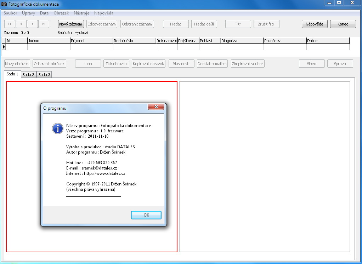Switch to the Sada 2 tab
This screenshot has height=264, width=362.
point(28,75)
